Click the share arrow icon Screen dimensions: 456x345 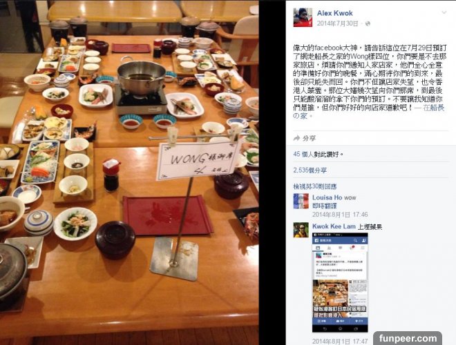click(x=296, y=138)
